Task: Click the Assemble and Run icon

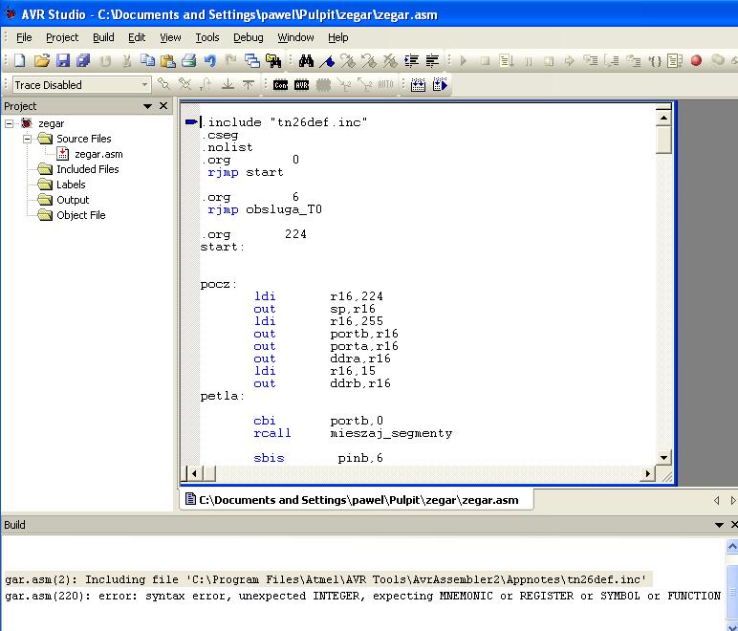Action: coord(440,85)
